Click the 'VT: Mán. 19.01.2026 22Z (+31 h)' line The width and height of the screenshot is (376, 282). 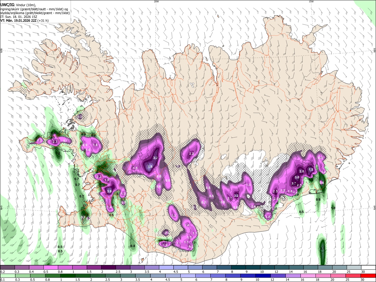[x=25, y=21]
